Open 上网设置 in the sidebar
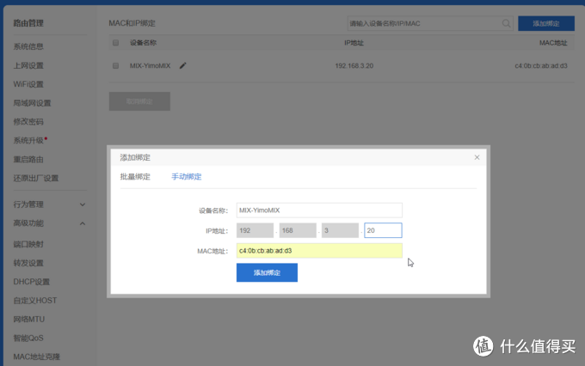Viewport: 585px width, 366px height. 28,65
